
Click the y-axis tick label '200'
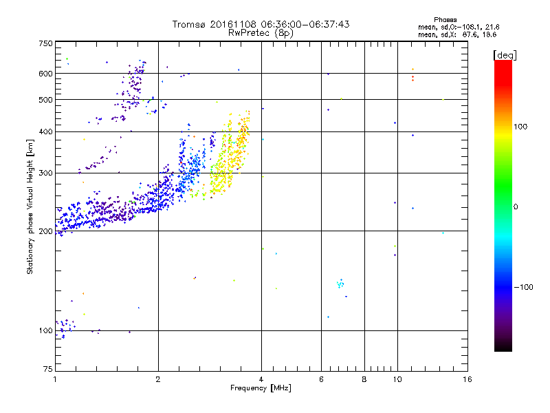click(45, 231)
